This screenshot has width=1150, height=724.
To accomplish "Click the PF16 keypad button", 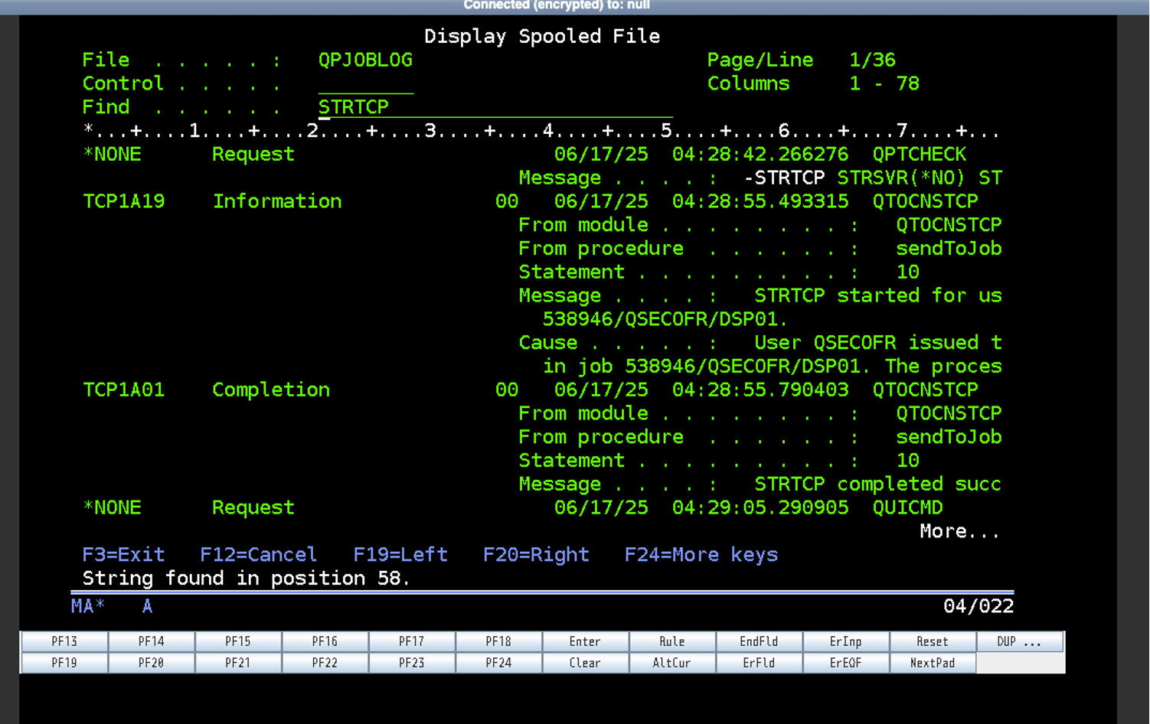I will click(325, 641).
